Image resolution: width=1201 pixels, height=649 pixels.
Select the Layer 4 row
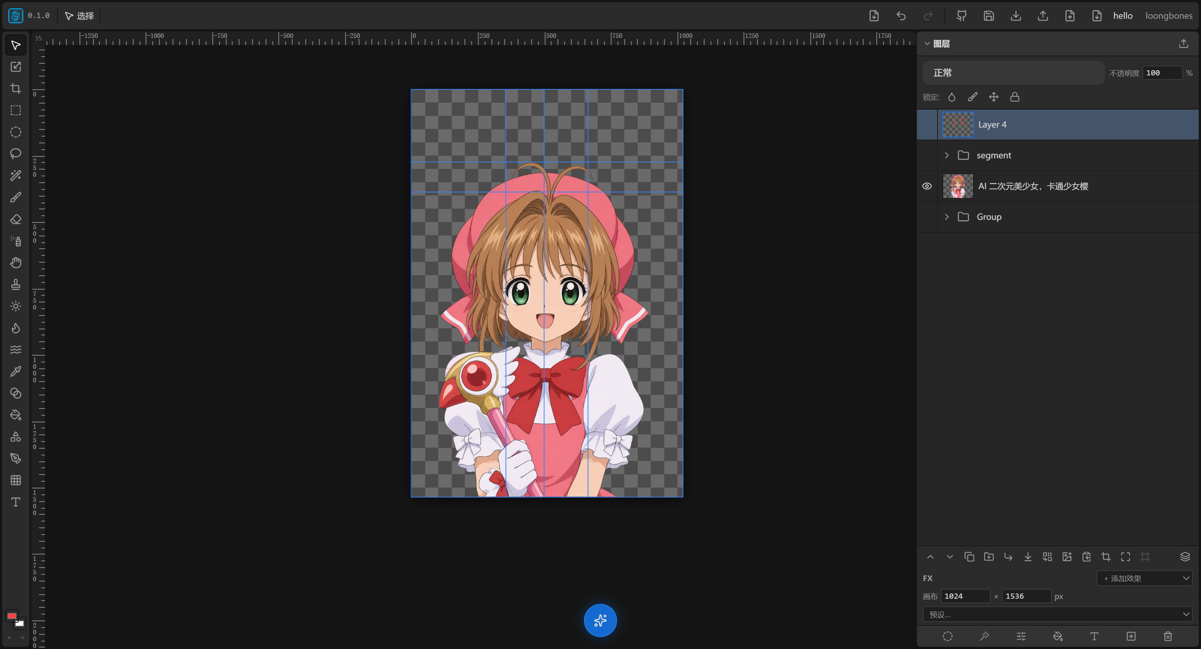coord(1057,125)
